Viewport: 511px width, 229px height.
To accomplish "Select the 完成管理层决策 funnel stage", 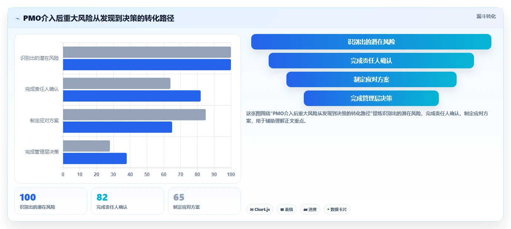I will pos(371,98).
